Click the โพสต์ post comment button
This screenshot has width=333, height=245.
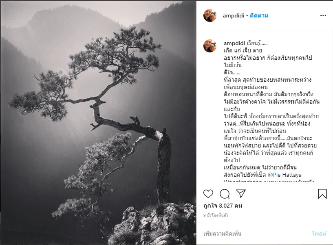(x=319, y=234)
